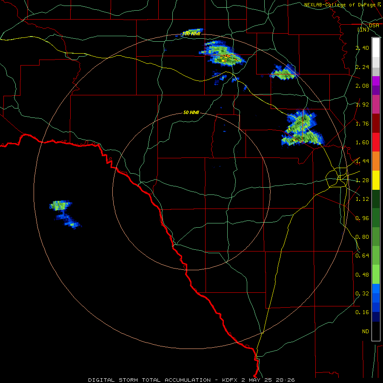This screenshot has width=383, height=383.
Task: Click the DSA product label
Action: (x=374, y=26)
